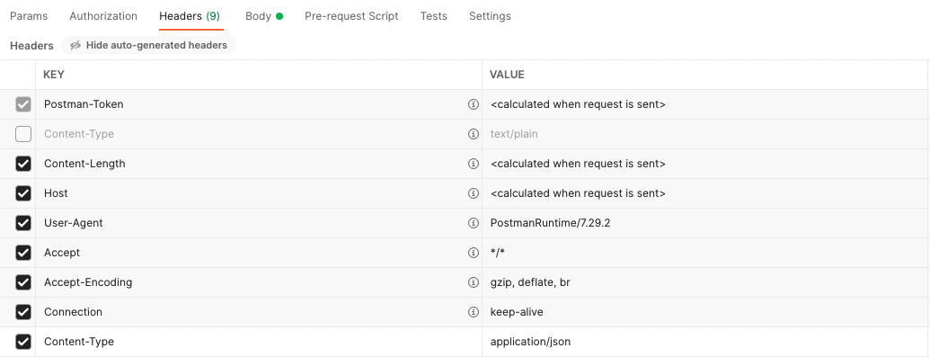Click the Host header info icon
930x357 pixels.
point(473,193)
